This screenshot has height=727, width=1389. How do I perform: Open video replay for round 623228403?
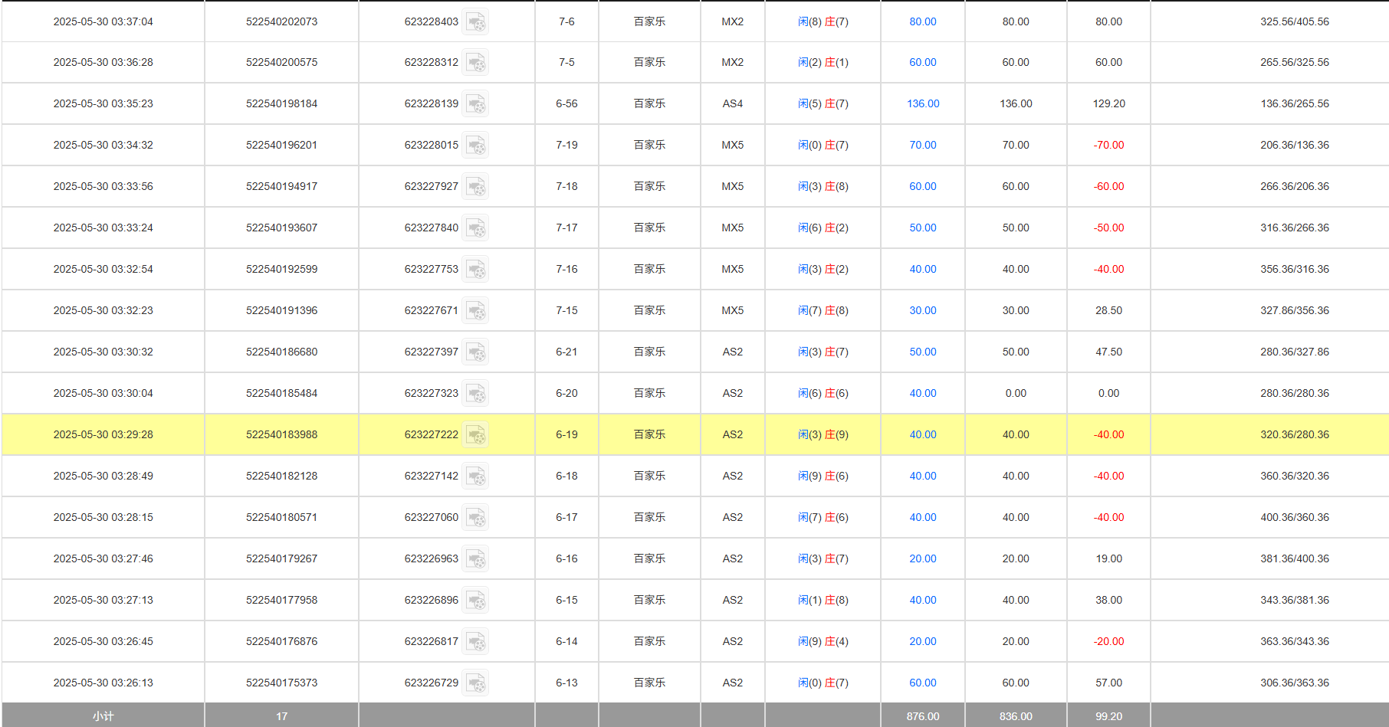pos(475,22)
